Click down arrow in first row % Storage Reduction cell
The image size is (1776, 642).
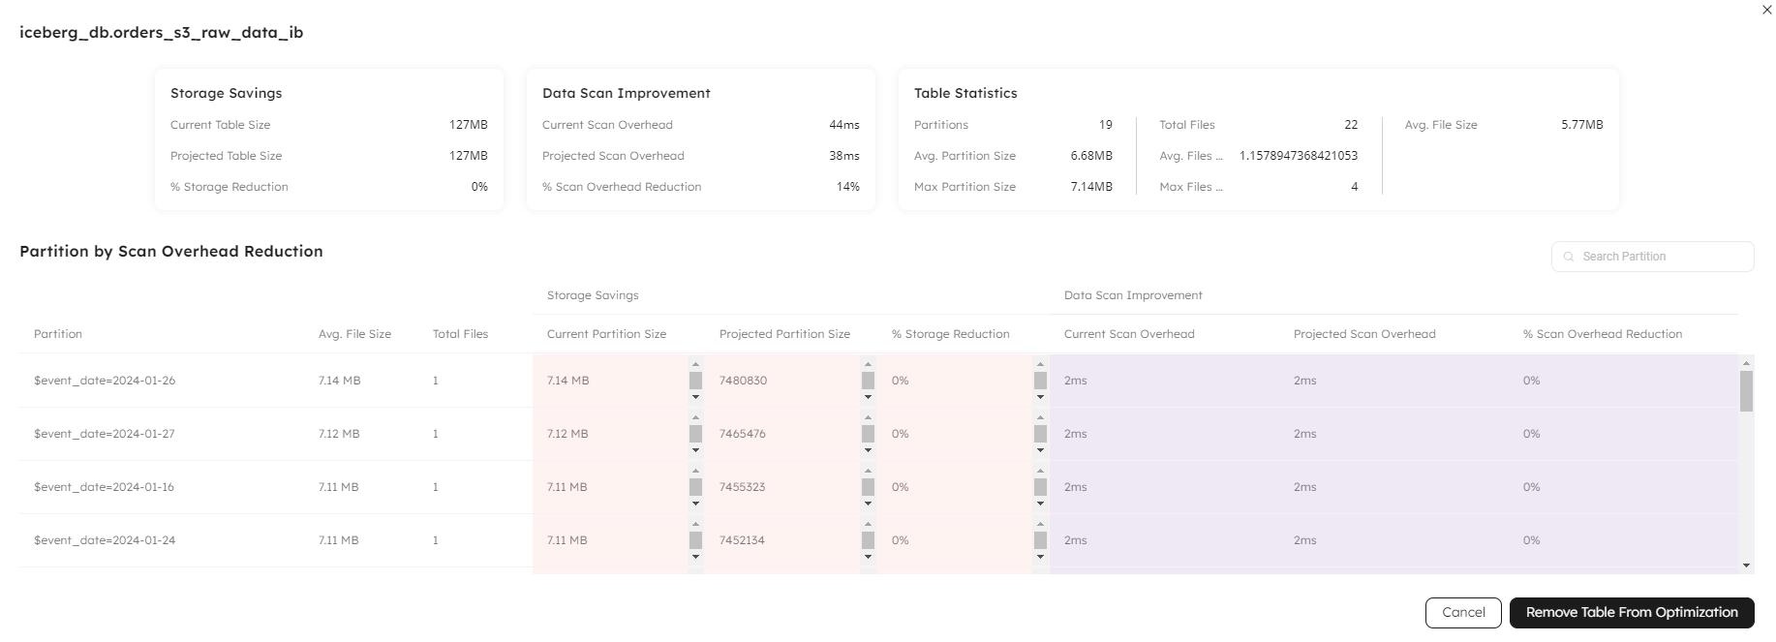(1040, 397)
